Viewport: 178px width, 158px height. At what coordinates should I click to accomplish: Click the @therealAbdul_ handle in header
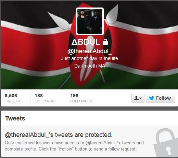pyautogui.click(x=90, y=51)
